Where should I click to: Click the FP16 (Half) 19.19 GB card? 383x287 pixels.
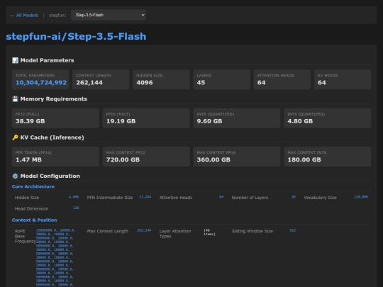[x=146, y=118]
